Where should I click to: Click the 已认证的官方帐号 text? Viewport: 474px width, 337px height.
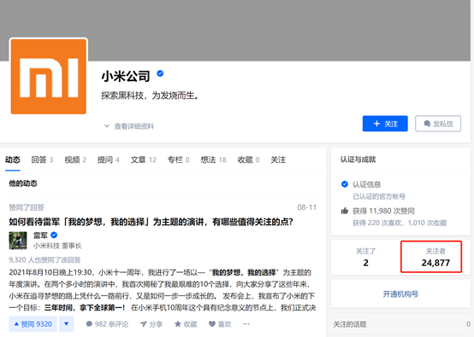point(379,196)
